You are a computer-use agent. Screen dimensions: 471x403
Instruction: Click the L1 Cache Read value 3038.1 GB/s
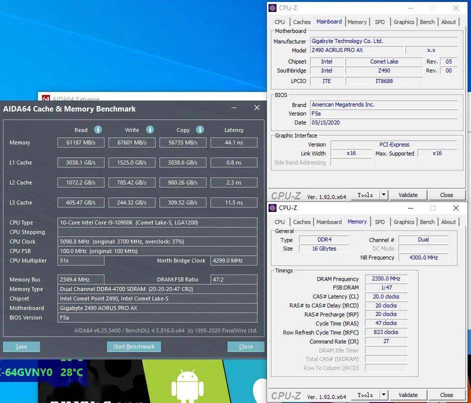coord(81,162)
